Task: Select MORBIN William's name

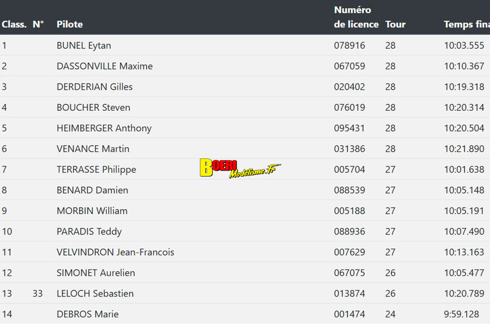Action: point(92,211)
